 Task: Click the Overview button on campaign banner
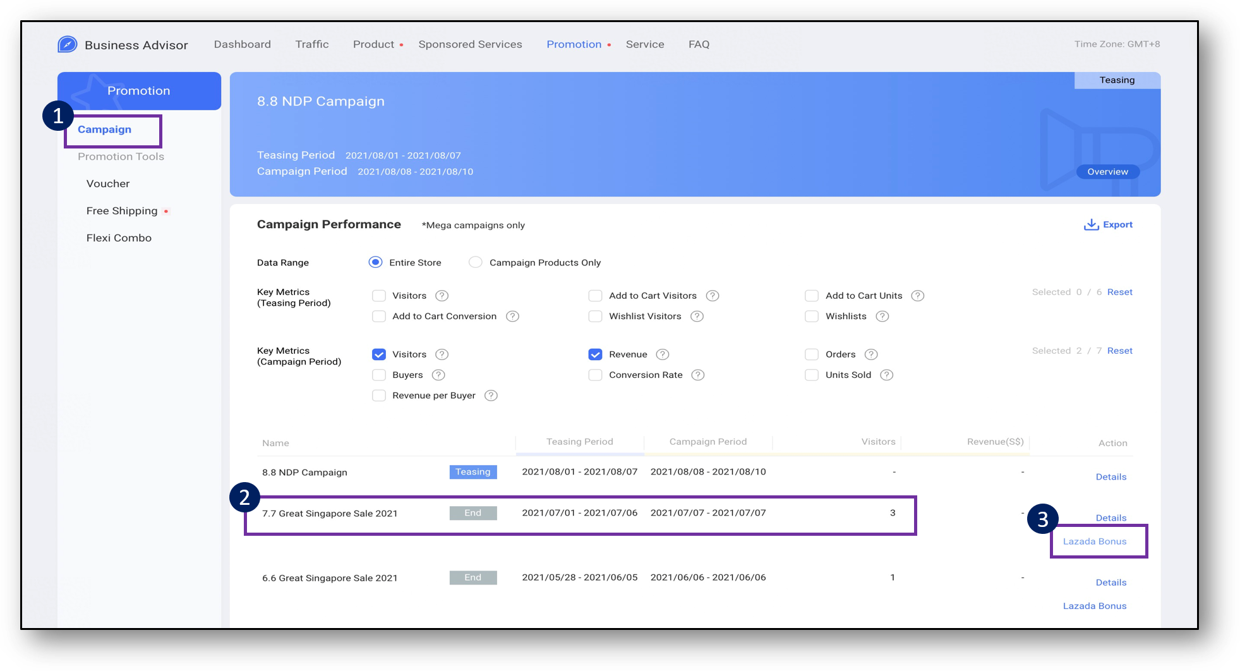1107,172
